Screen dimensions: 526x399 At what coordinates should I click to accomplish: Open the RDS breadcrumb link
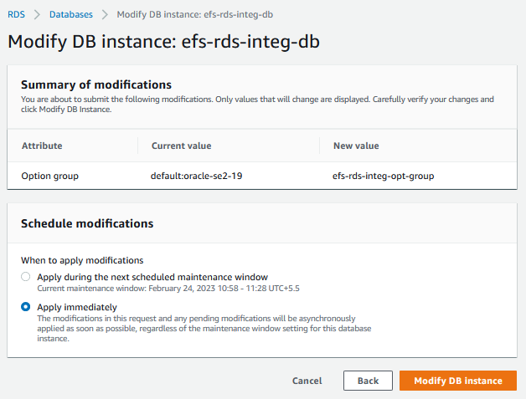(16, 15)
